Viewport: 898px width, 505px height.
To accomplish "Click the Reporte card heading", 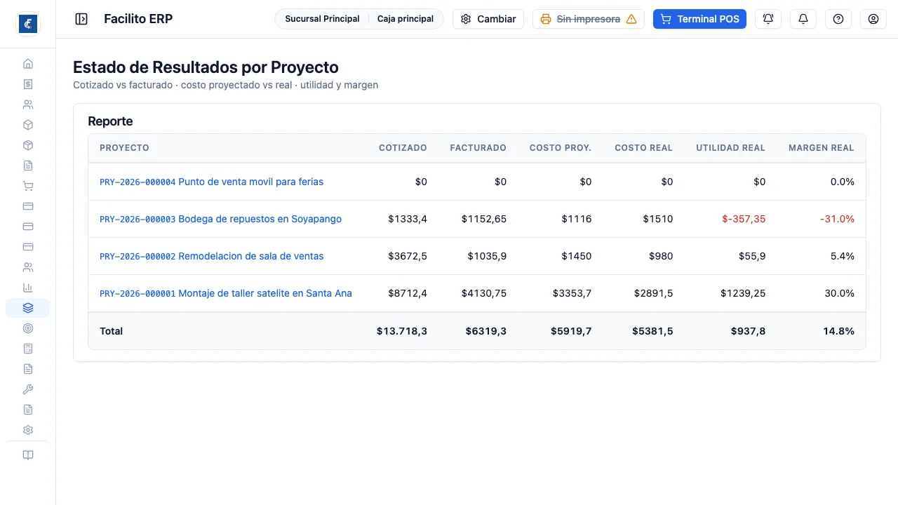I will [x=110, y=121].
